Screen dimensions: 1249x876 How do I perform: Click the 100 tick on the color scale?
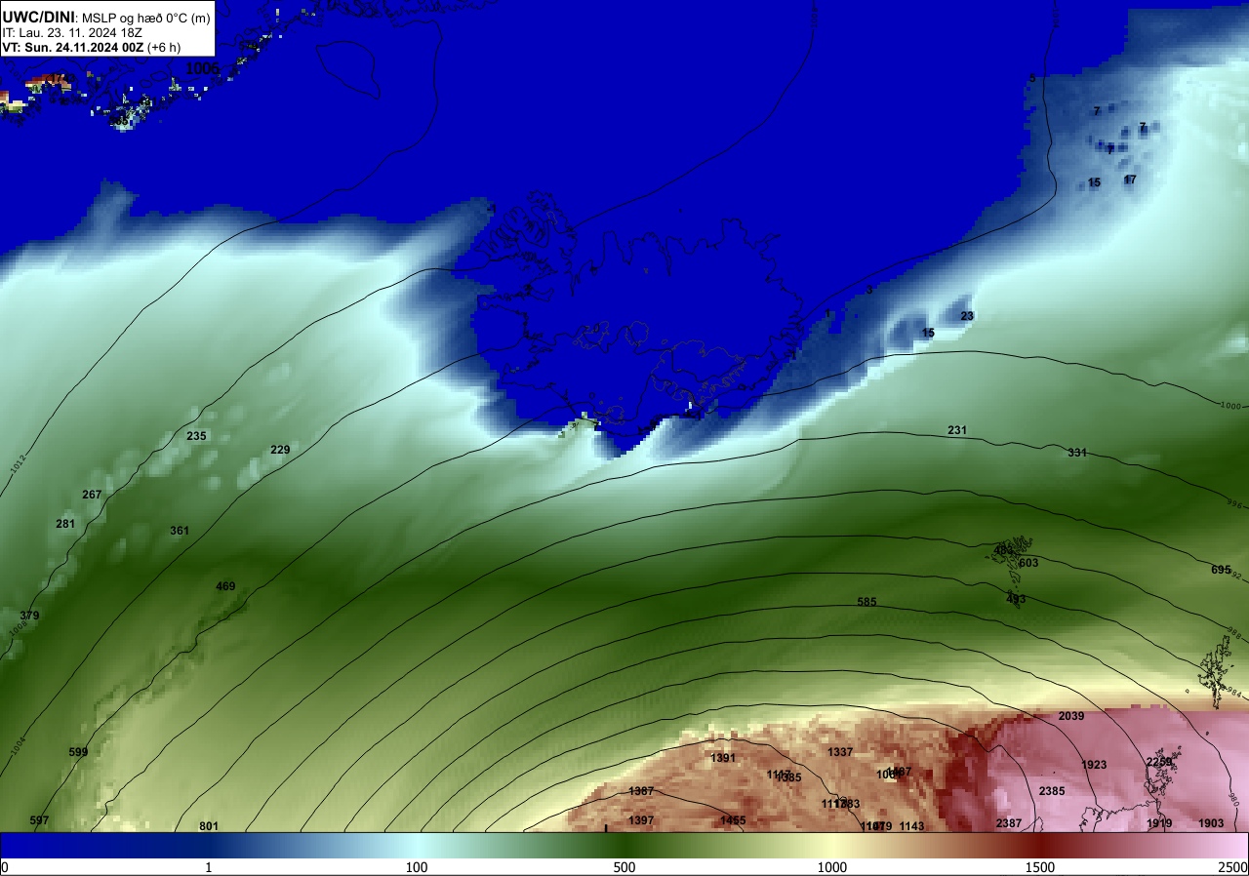click(417, 867)
